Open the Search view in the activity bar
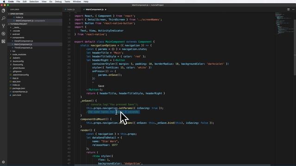This screenshot has height=166, width=296. pos(3,18)
